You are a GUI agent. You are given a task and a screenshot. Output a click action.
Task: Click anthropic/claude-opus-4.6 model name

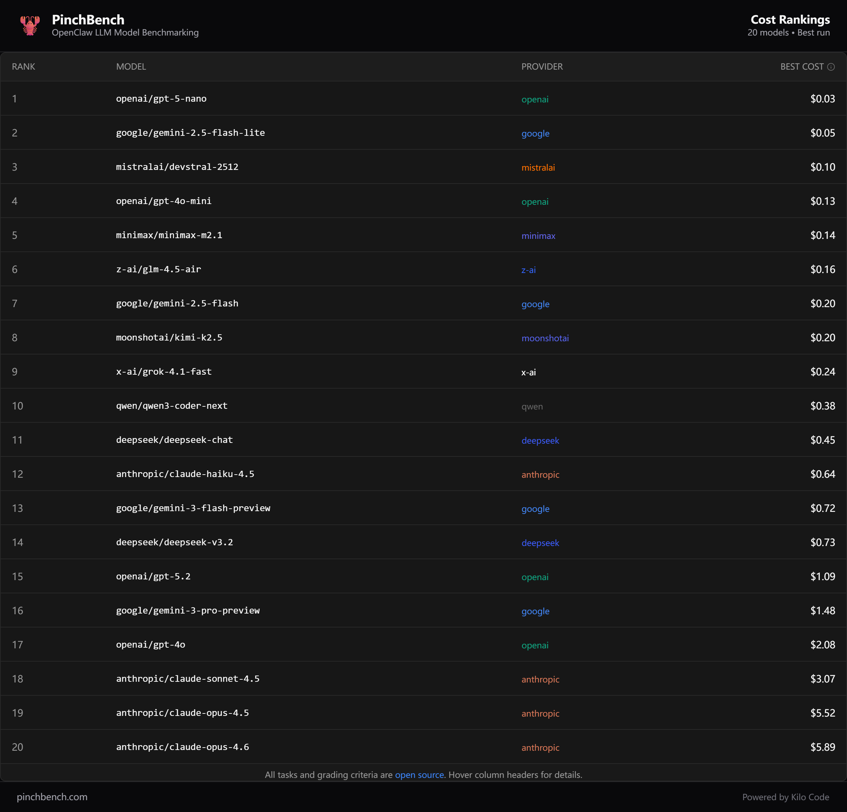coord(182,747)
